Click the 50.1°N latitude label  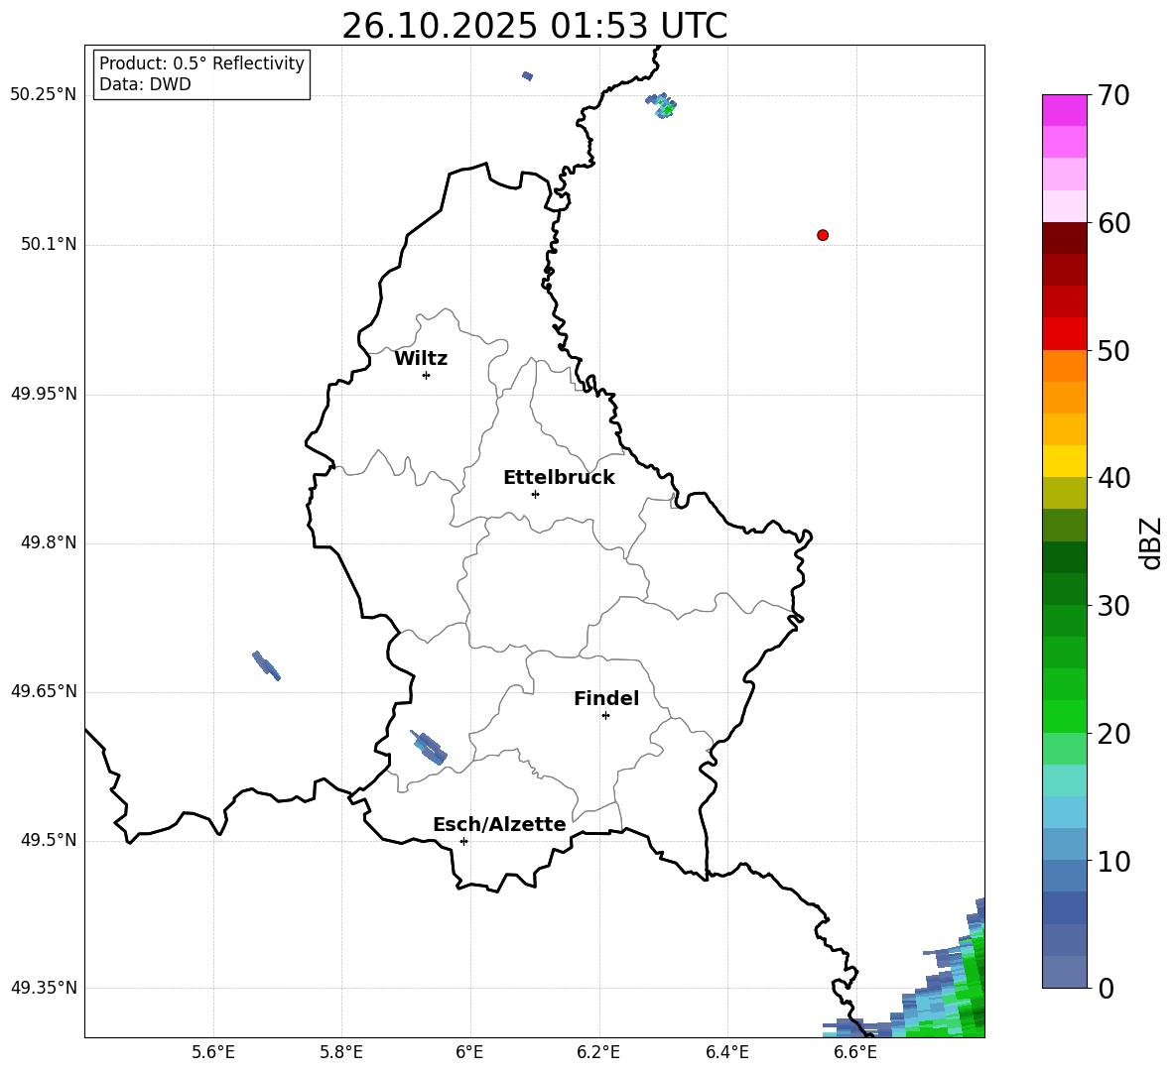coord(49,244)
